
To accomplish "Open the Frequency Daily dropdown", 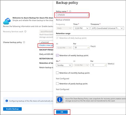I will (x=64, y=28).
